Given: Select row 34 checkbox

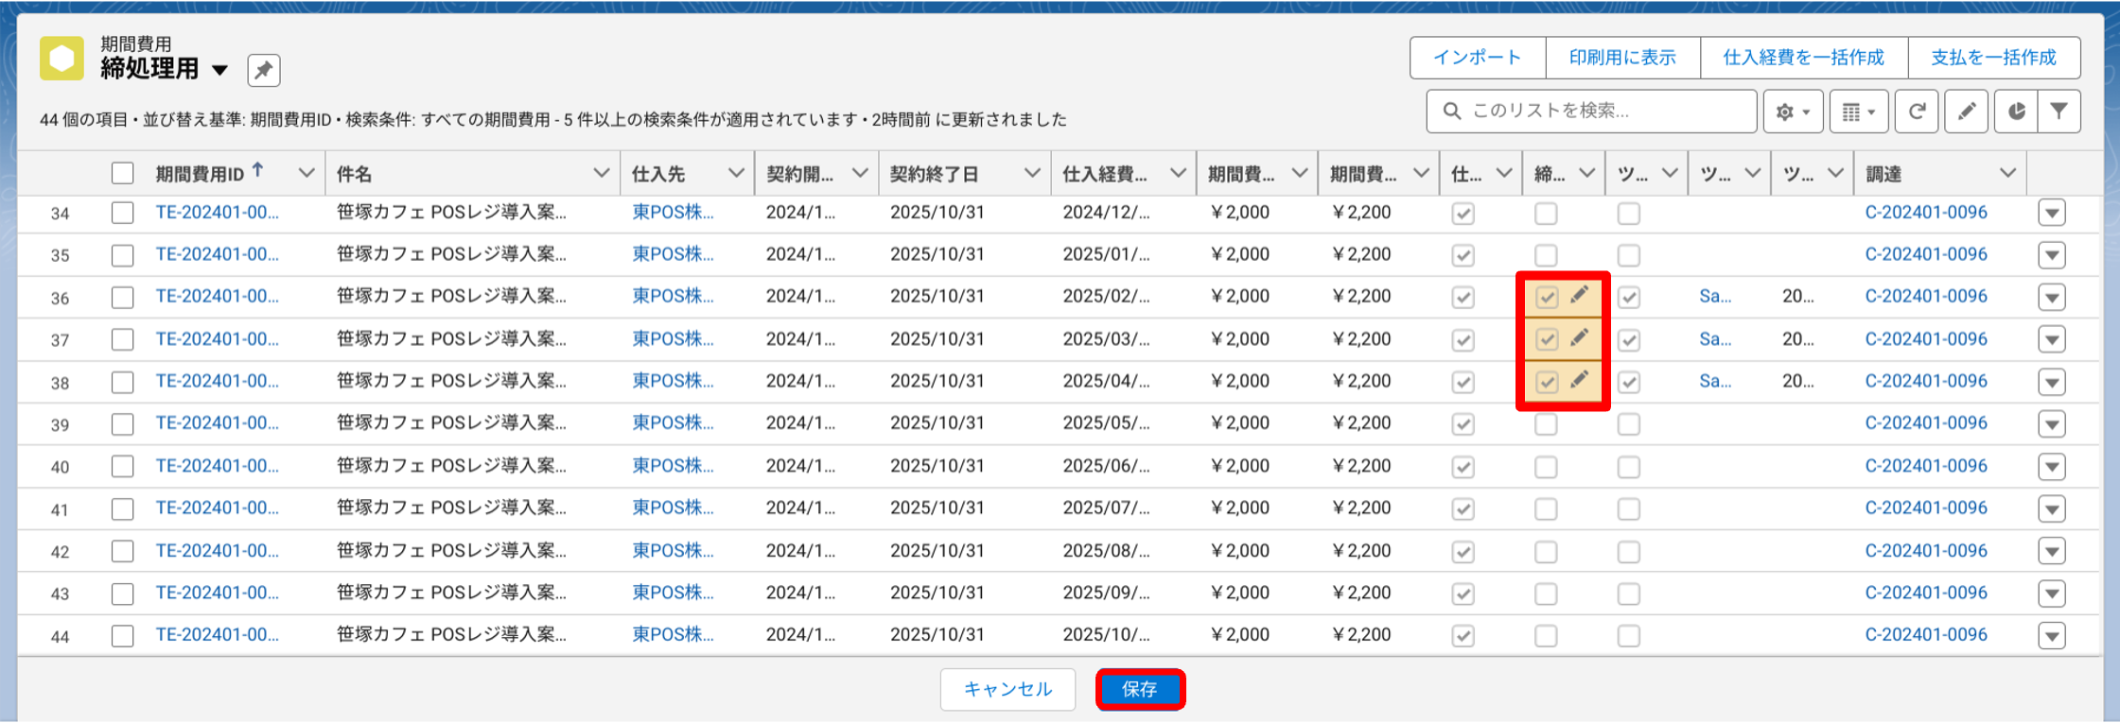Looking at the screenshot, I should tap(122, 213).
